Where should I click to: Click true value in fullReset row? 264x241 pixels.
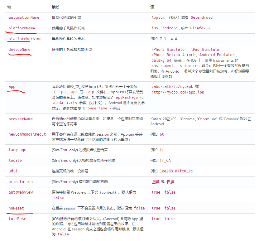[156, 219]
